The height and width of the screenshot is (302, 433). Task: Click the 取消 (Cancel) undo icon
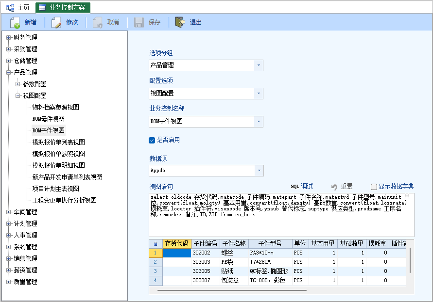point(98,22)
